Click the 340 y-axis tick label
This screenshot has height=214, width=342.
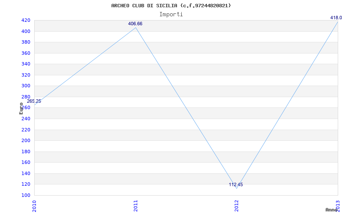(26, 64)
